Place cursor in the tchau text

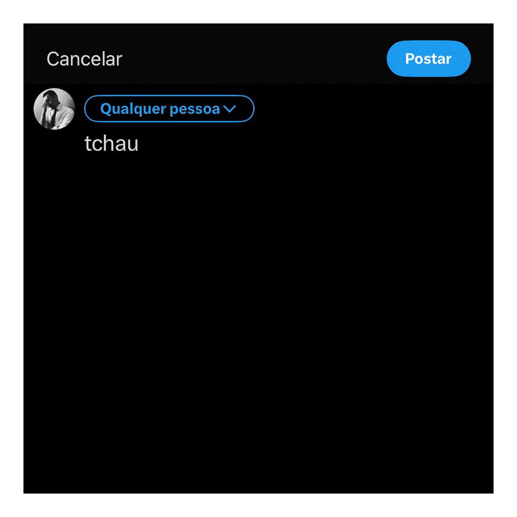111,143
